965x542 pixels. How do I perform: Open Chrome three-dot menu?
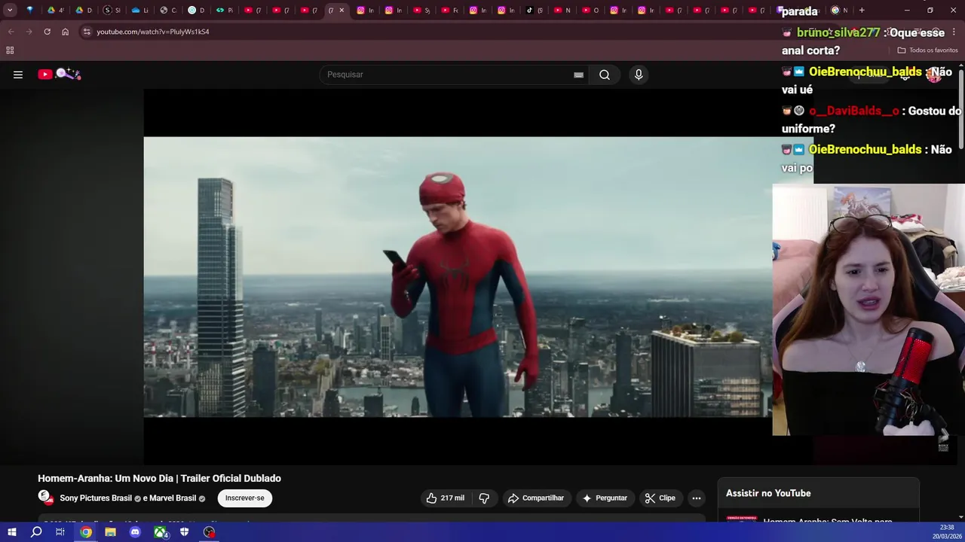953,32
